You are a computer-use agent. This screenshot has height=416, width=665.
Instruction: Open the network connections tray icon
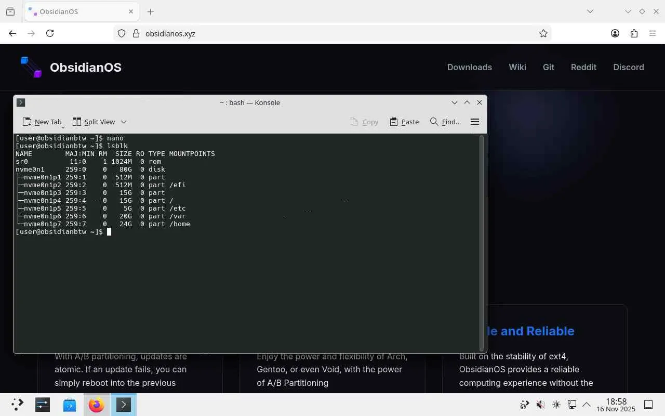(571, 405)
